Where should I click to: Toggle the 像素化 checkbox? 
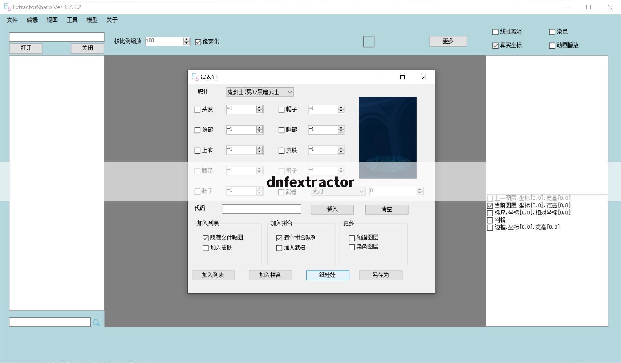[x=198, y=42]
